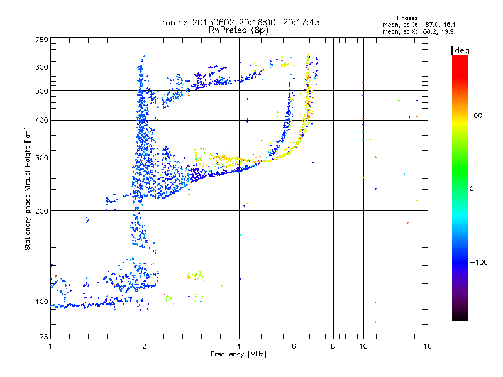503x377 pixels.
Task: Click the y-axis label '200'
Action: point(41,211)
